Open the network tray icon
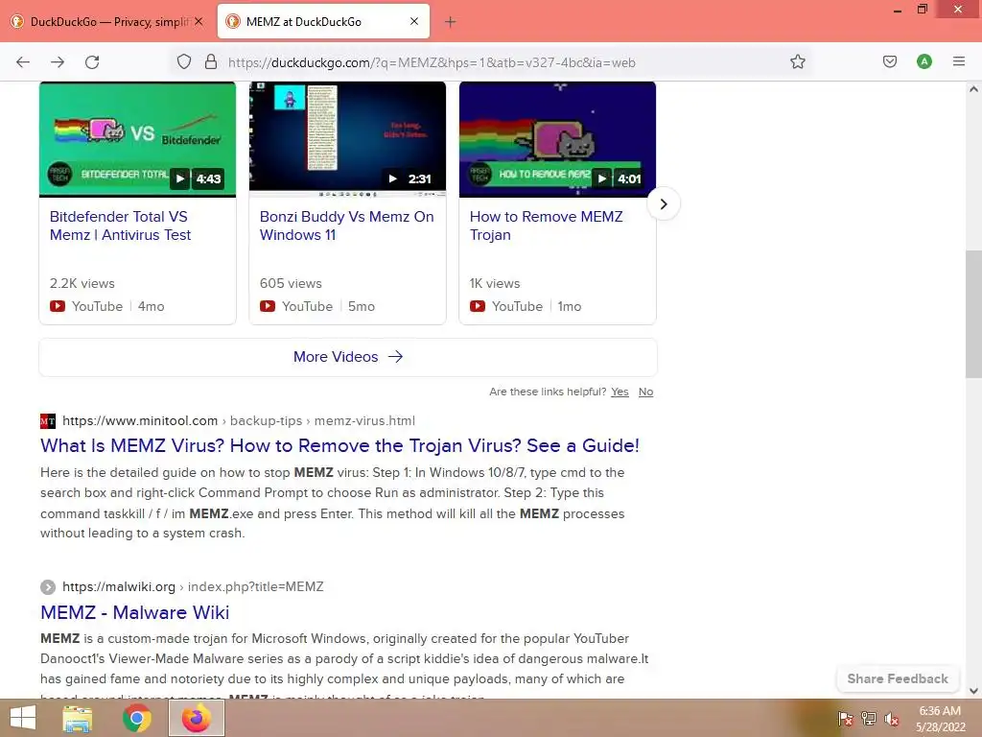The width and height of the screenshot is (982, 737). 868,718
